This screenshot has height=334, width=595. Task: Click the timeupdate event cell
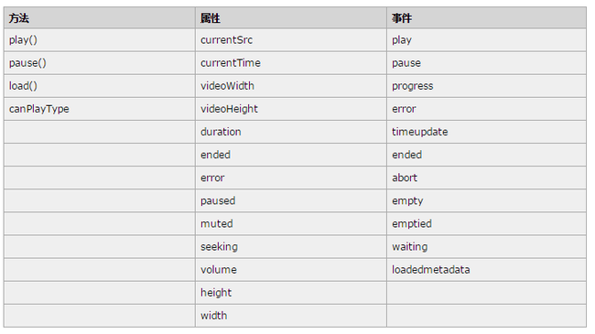click(486, 132)
